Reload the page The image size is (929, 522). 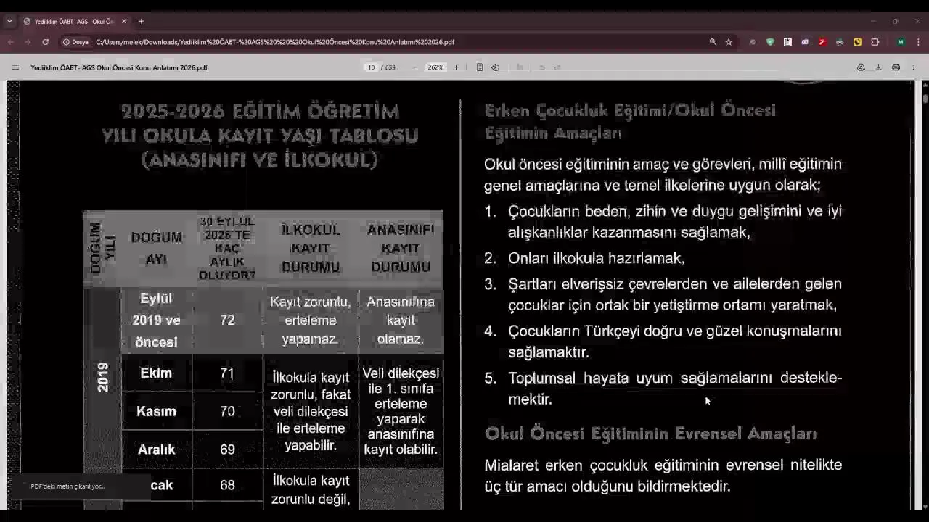click(45, 42)
